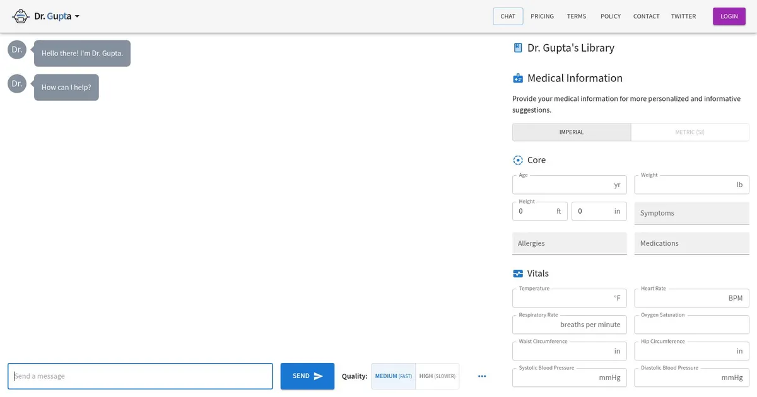This screenshot has width=757, height=397.
Task: Open the TERMS page
Action: click(x=577, y=16)
